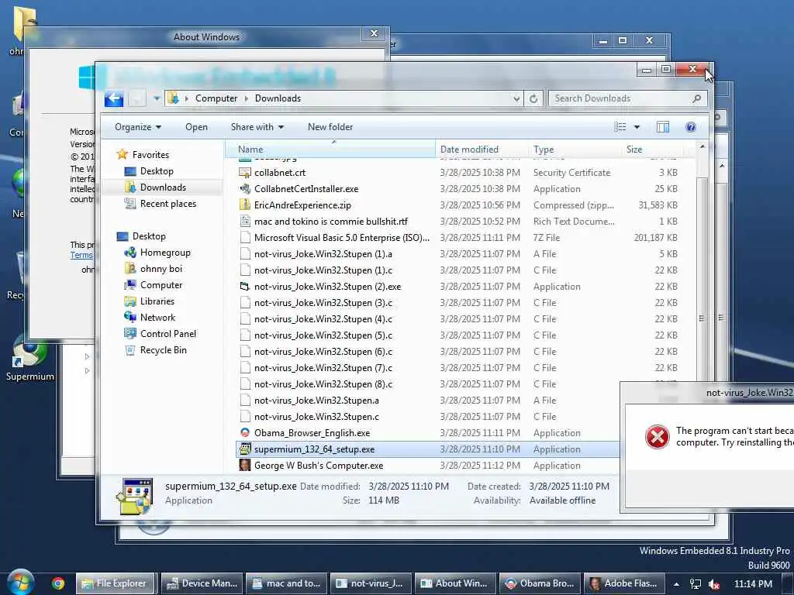Select collabnet.crt certificate file icon
The width and height of the screenshot is (794, 595).
point(245,173)
